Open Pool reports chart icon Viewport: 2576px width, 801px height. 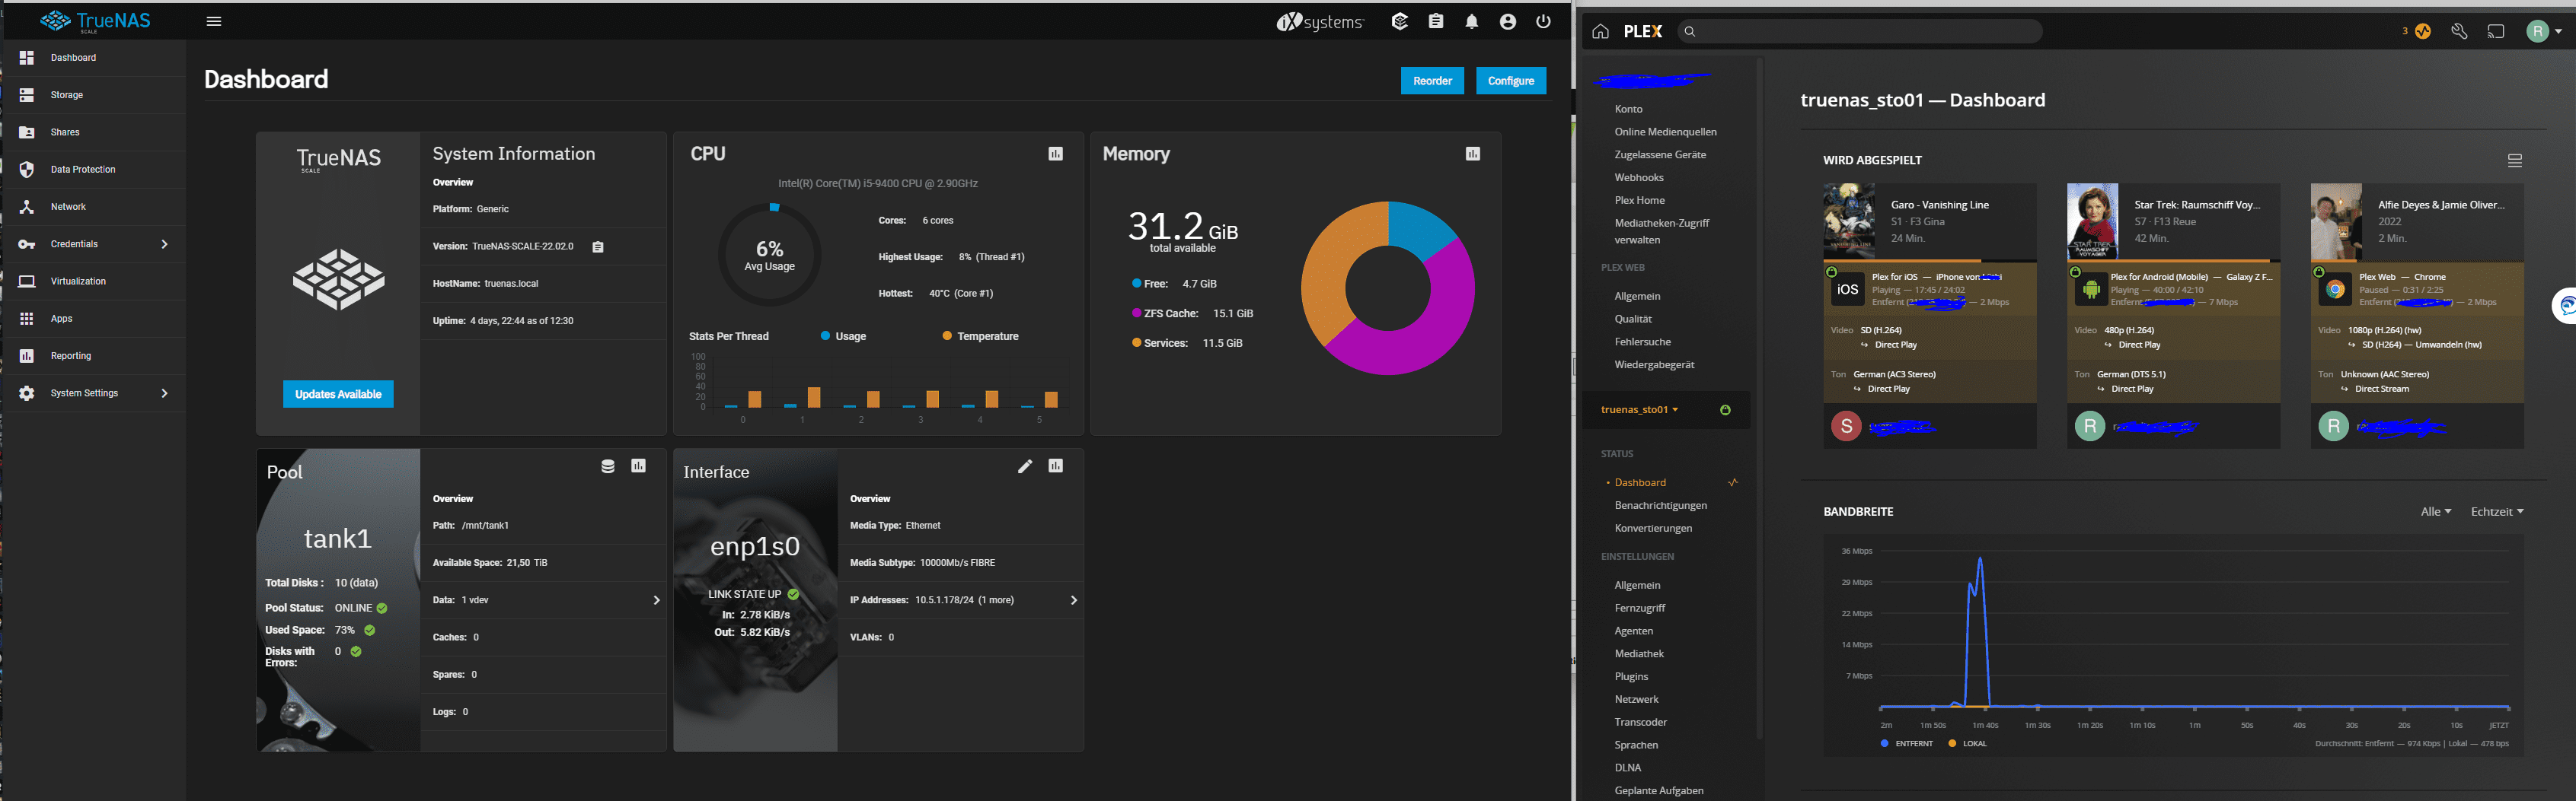tap(639, 466)
